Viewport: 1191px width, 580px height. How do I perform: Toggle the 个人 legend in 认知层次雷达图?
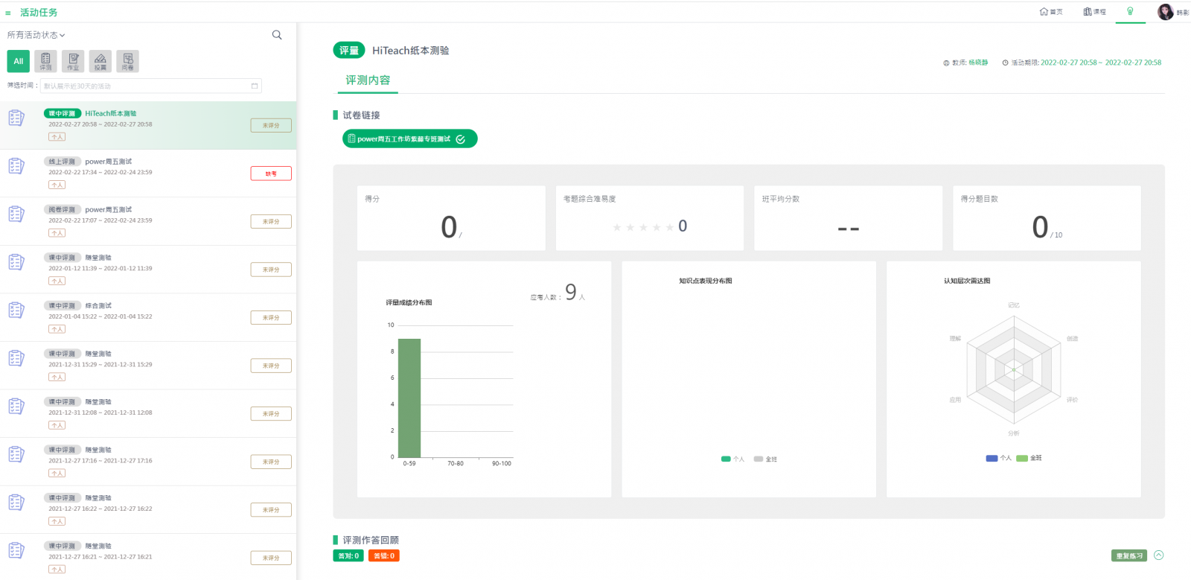[x=998, y=459]
